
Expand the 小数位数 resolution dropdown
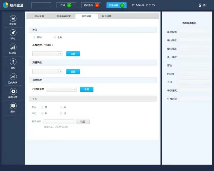(x=61, y=54)
